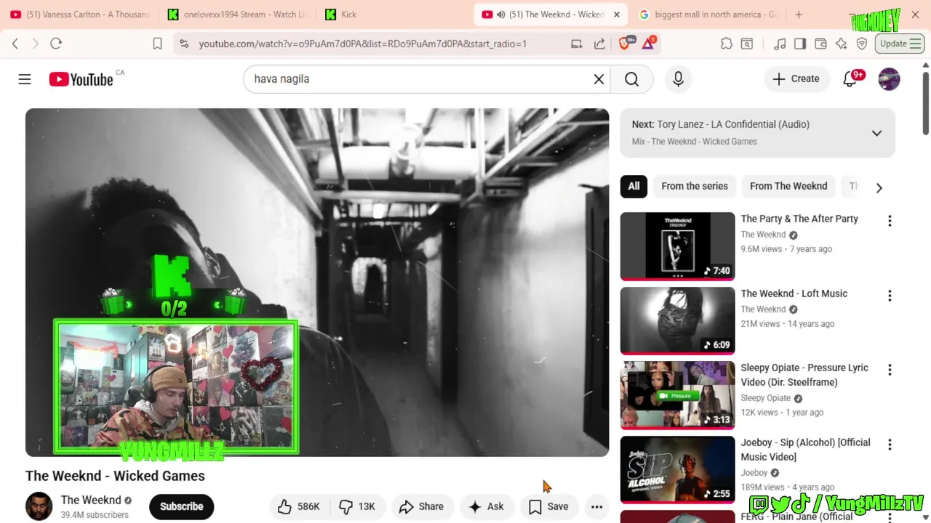This screenshot has height=523, width=931.
Task: Go to YouTube home via logo
Action: [81, 79]
